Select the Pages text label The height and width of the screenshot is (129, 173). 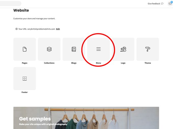point(25,63)
